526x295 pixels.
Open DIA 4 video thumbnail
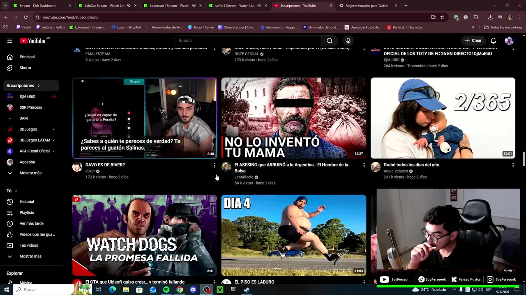coord(294,235)
